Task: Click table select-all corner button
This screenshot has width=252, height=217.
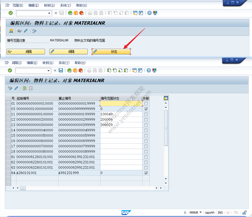Action: (x=8, y=98)
